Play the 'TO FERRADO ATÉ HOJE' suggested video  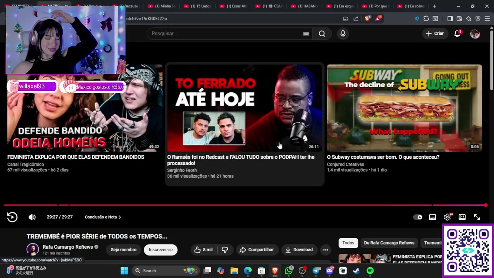pos(245,108)
